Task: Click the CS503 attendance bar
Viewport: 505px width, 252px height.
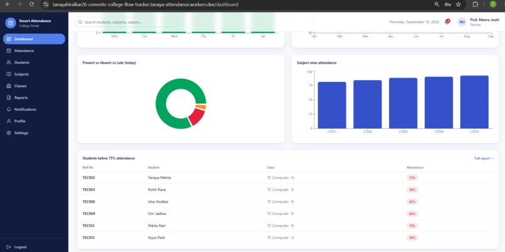Action: [403, 103]
